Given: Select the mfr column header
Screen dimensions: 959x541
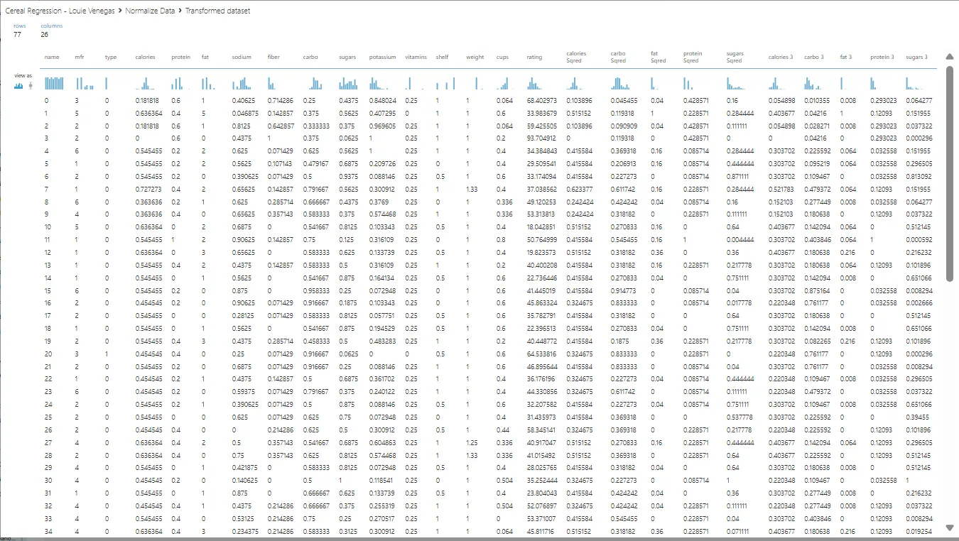Looking at the screenshot, I should coord(79,57).
